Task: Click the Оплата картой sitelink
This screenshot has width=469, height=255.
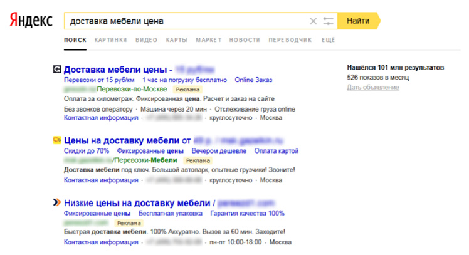Action: (277, 150)
